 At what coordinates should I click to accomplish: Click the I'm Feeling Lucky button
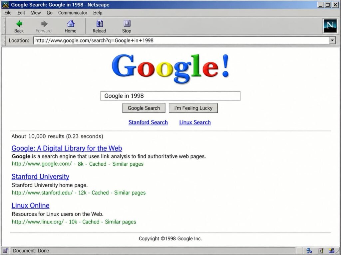click(193, 108)
